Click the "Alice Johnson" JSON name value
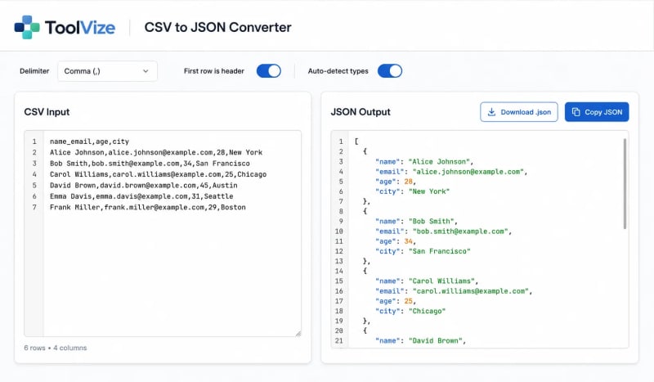The height and width of the screenshot is (382, 654). point(439,162)
